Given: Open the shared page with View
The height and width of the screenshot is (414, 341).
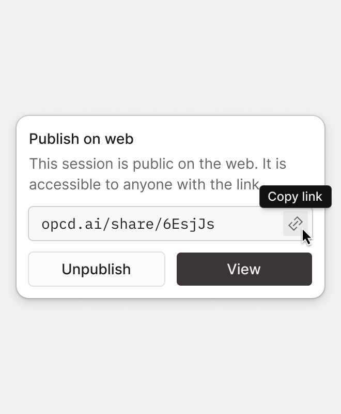Looking at the screenshot, I should coord(244,269).
